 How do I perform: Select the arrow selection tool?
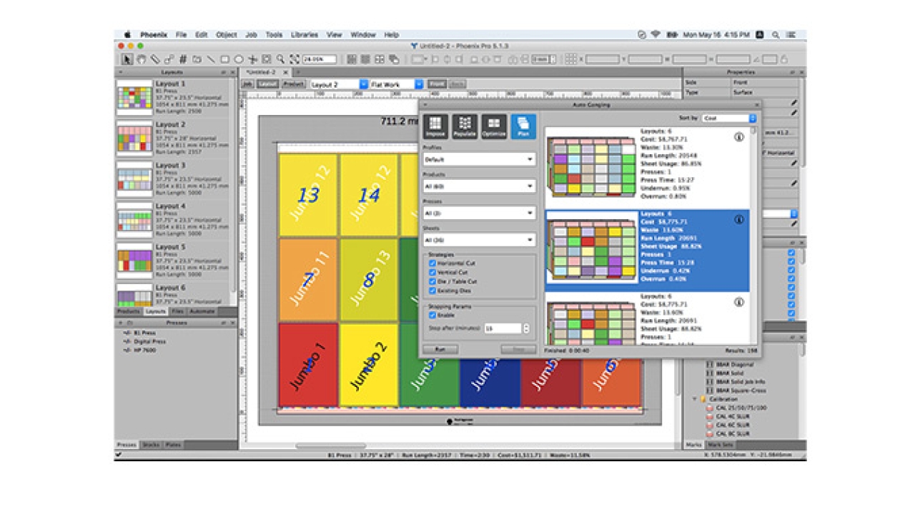126,59
